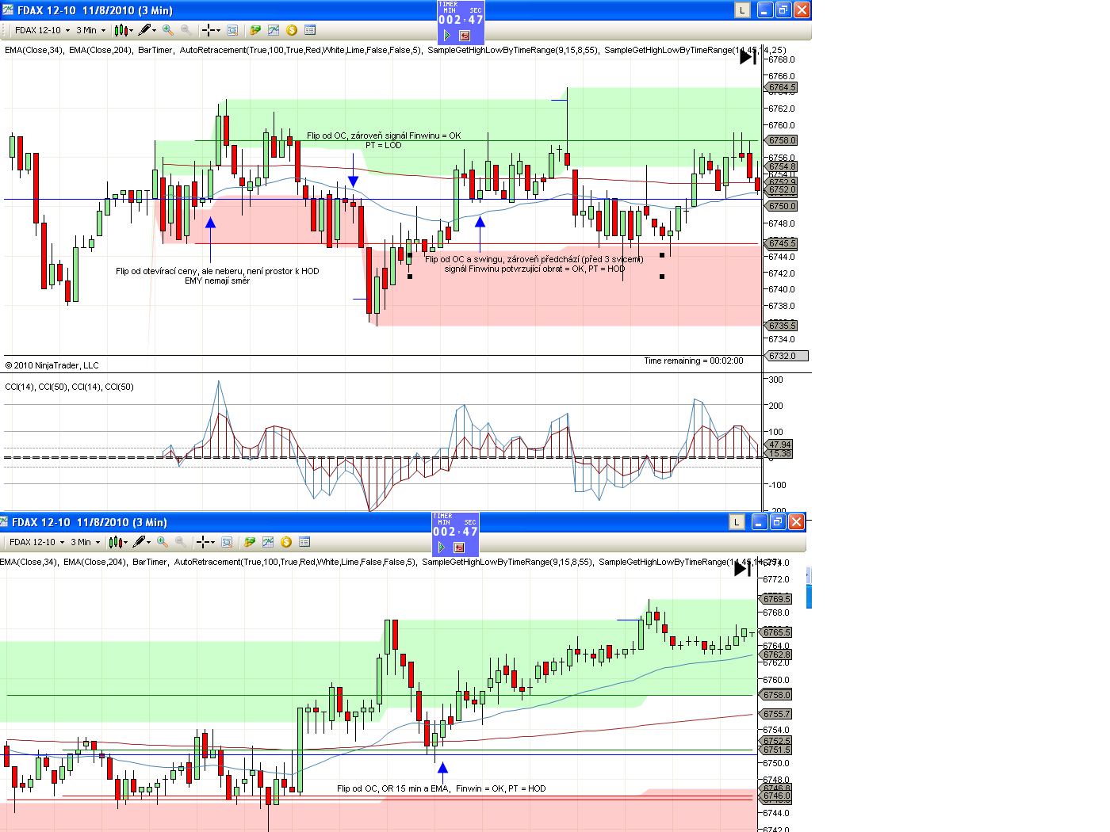Open strategies icon in upper chart window

(255, 30)
